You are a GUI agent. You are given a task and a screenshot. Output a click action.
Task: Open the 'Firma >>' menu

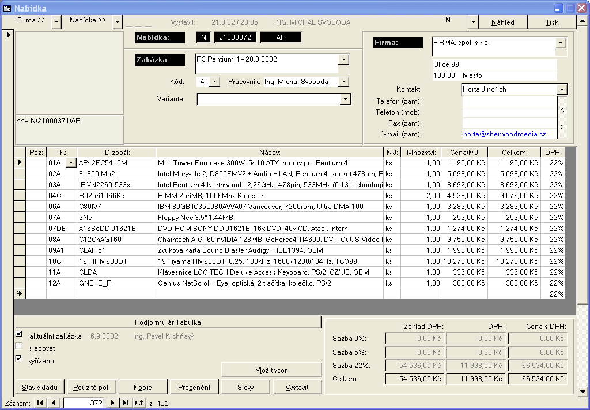[x=56, y=22]
